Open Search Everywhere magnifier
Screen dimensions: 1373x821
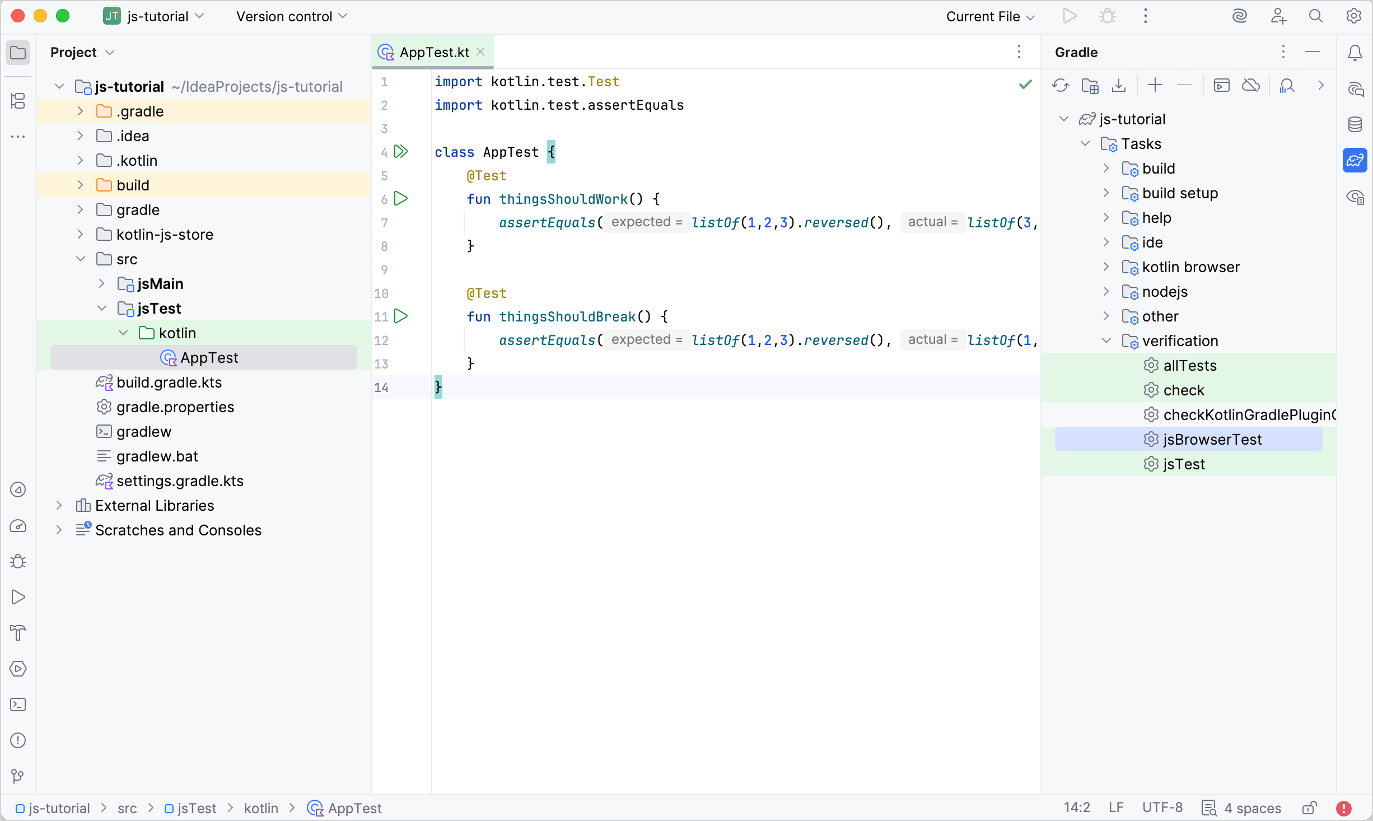tap(1316, 16)
